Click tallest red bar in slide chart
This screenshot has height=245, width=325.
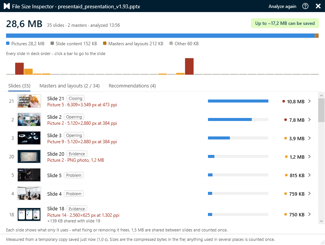(x=189, y=66)
